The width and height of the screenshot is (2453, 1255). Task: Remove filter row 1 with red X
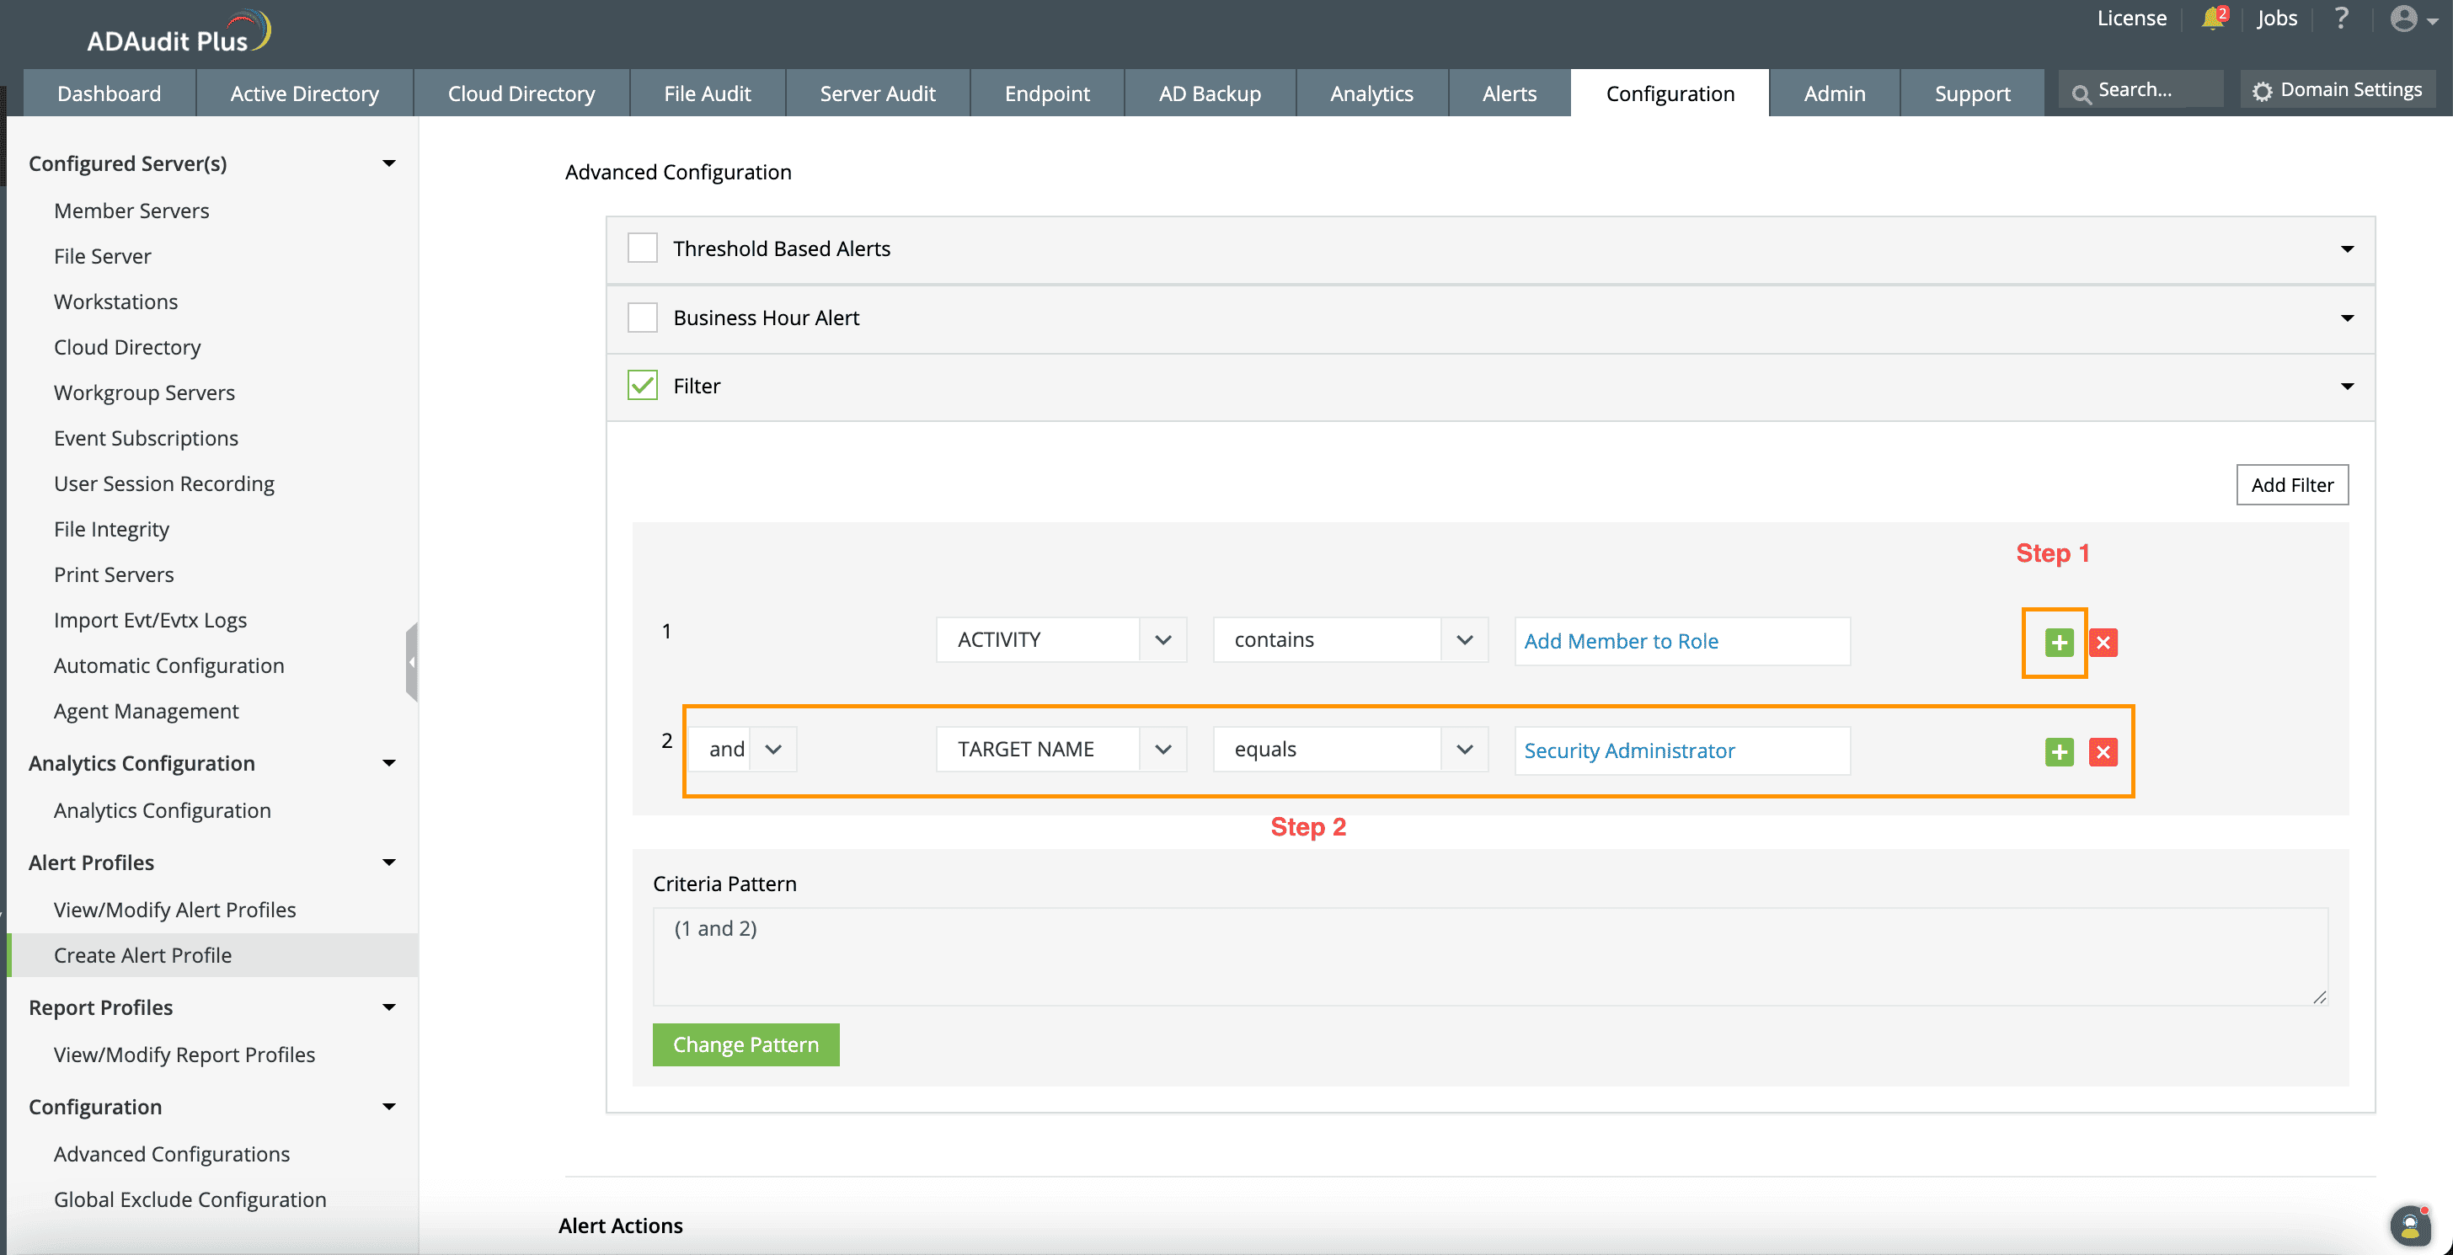tap(2103, 643)
